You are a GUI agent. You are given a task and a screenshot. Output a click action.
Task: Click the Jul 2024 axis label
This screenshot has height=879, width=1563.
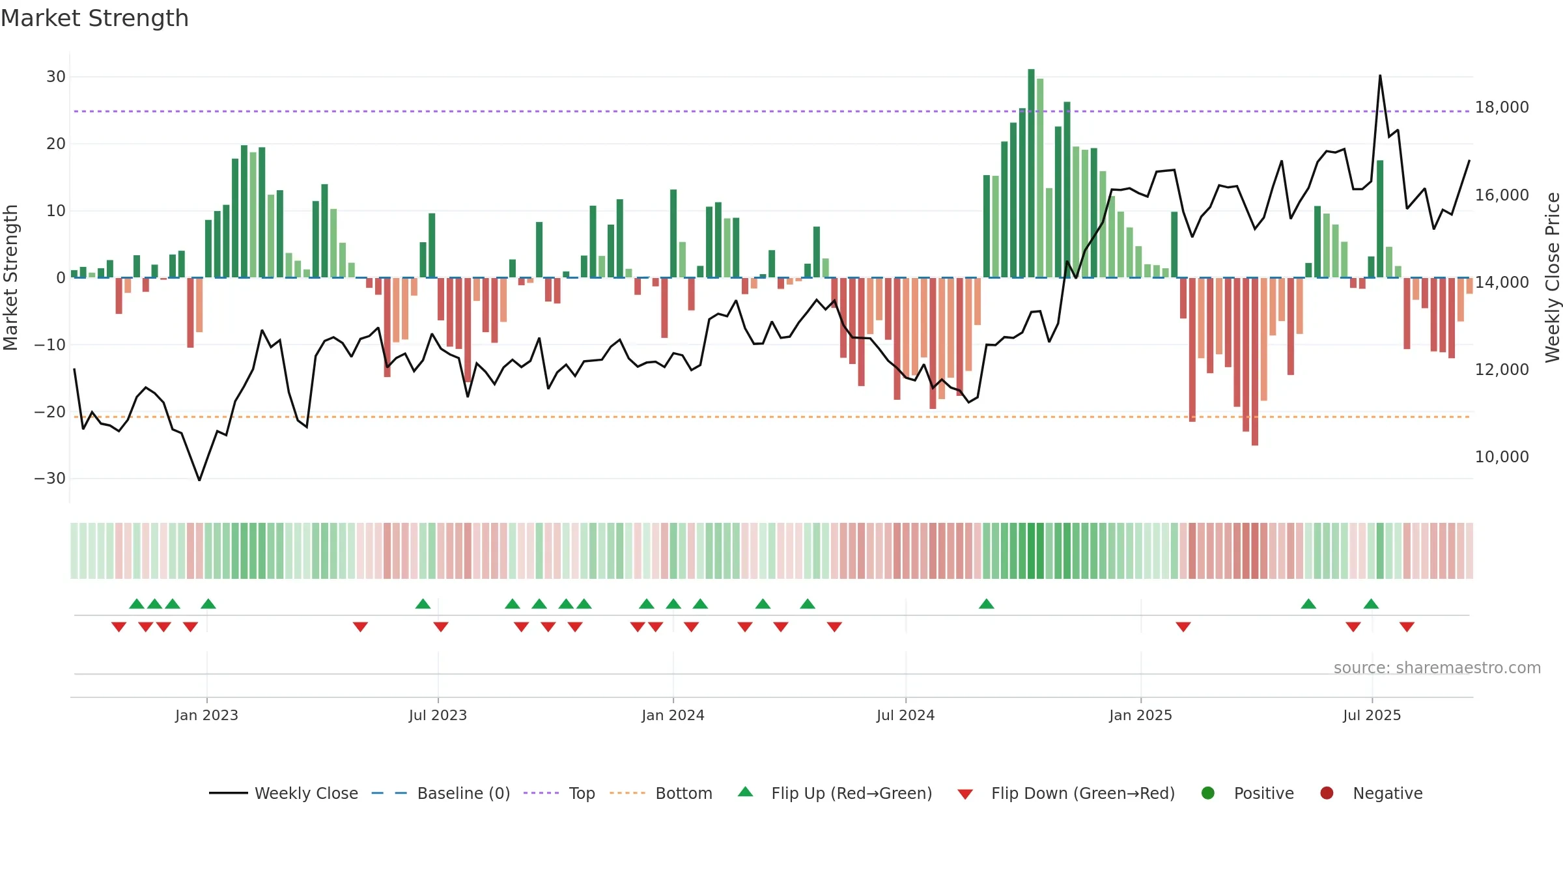point(905,715)
